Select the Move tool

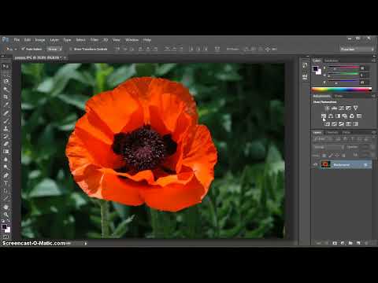[x=6, y=66]
